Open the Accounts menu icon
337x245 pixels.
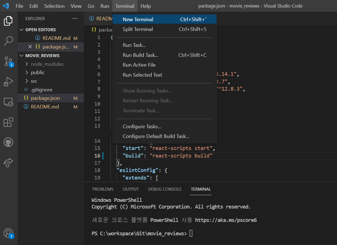pyautogui.click(x=8, y=233)
